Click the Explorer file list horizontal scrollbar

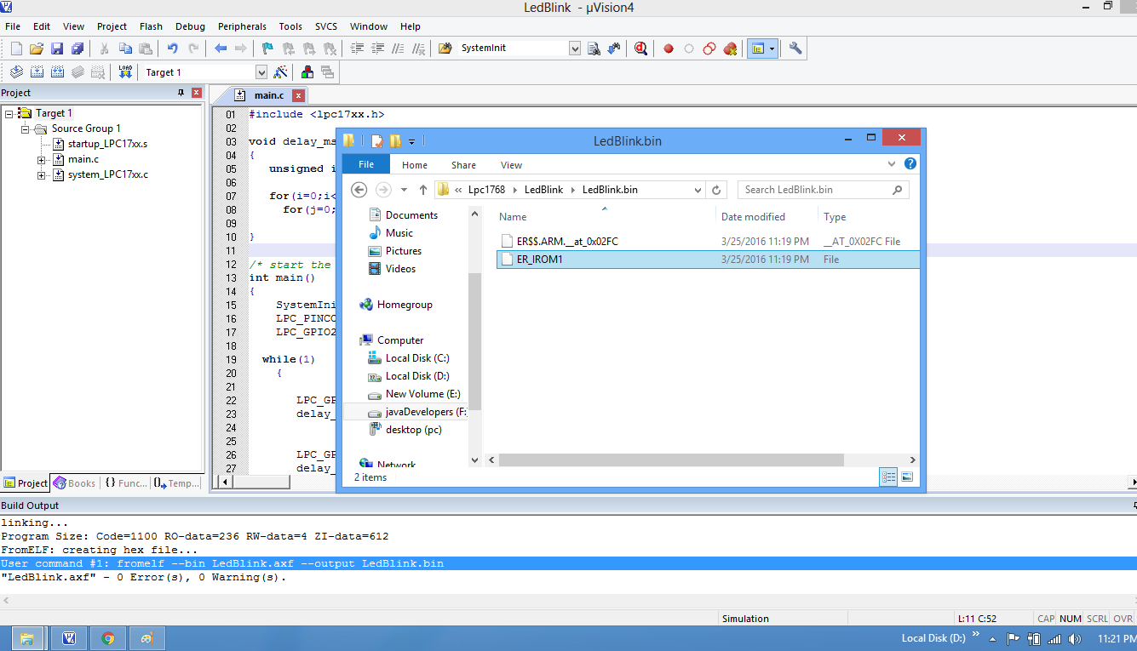671,460
